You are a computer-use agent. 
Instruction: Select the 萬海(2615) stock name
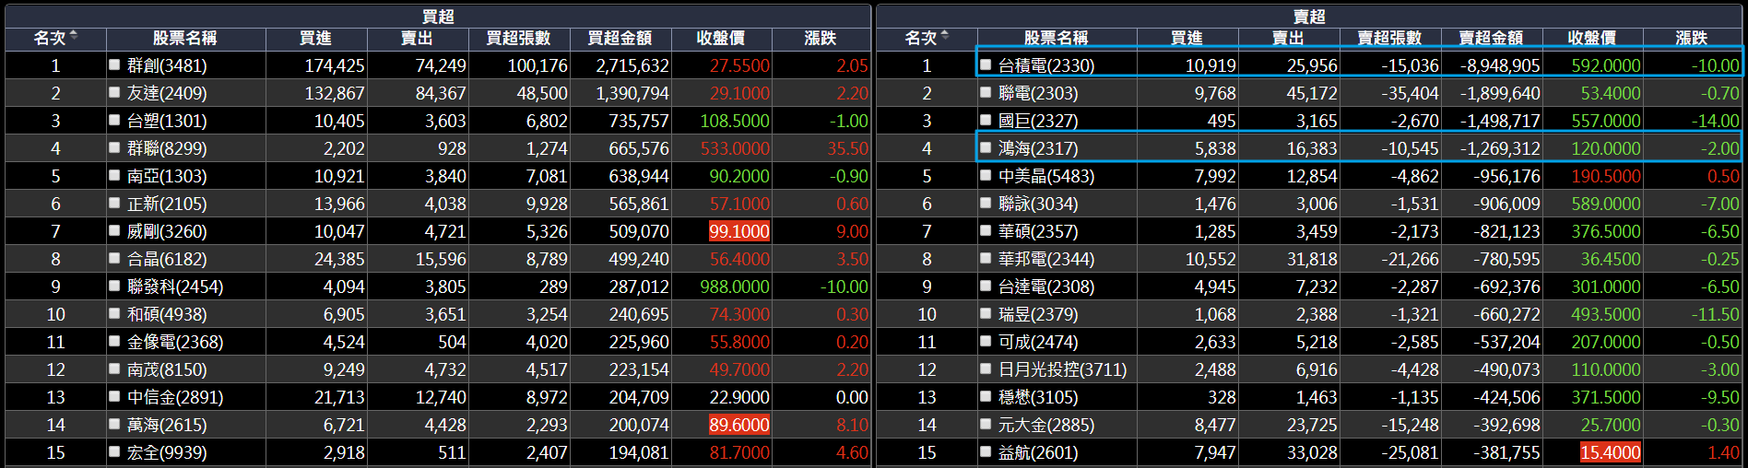pyautogui.click(x=167, y=425)
